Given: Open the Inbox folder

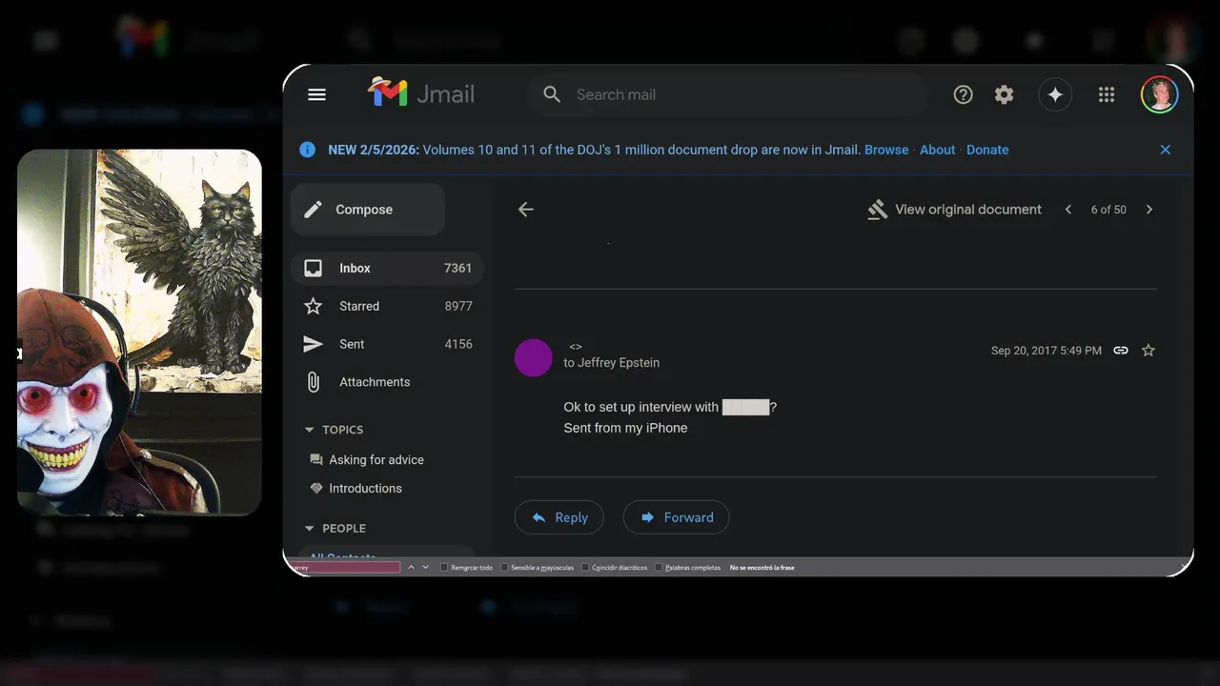Looking at the screenshot, I should tap(387, 268).
